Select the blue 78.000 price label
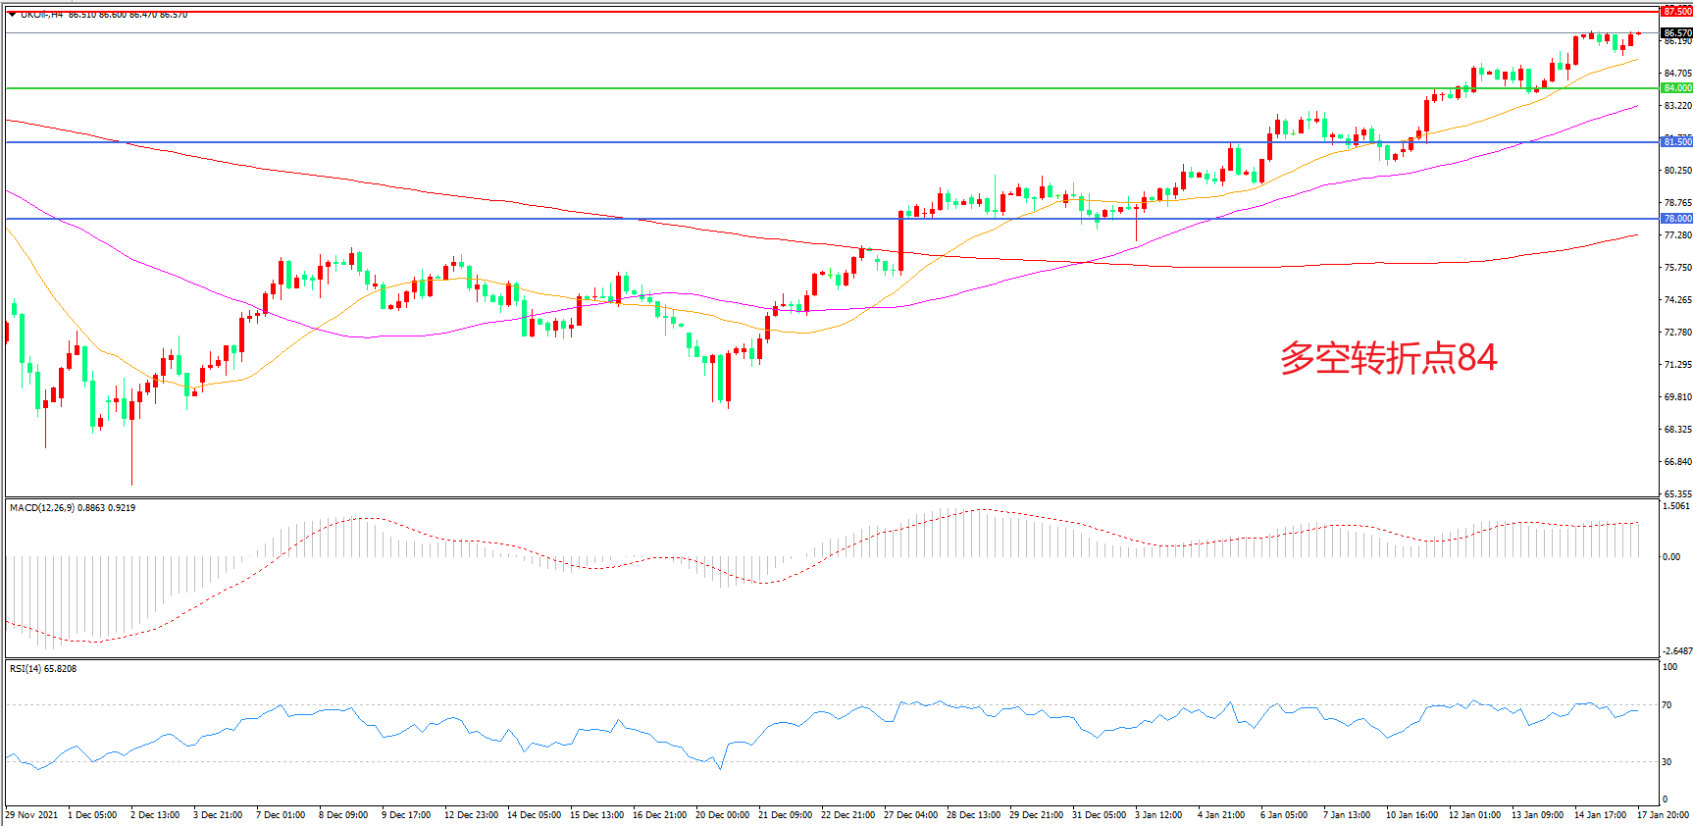Screen dimensions: 1693x826 [1676, 219]
